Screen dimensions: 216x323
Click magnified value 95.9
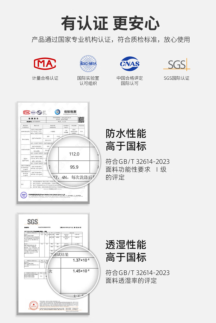(74, 167)
